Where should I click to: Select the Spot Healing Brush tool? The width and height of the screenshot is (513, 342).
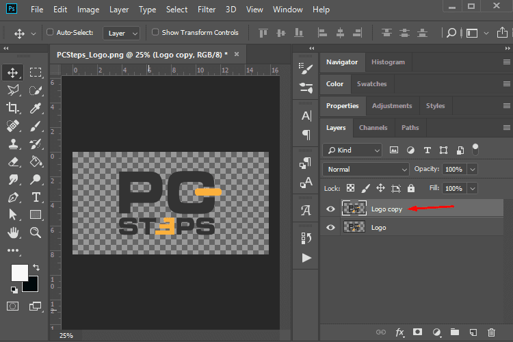click(12, 126)
